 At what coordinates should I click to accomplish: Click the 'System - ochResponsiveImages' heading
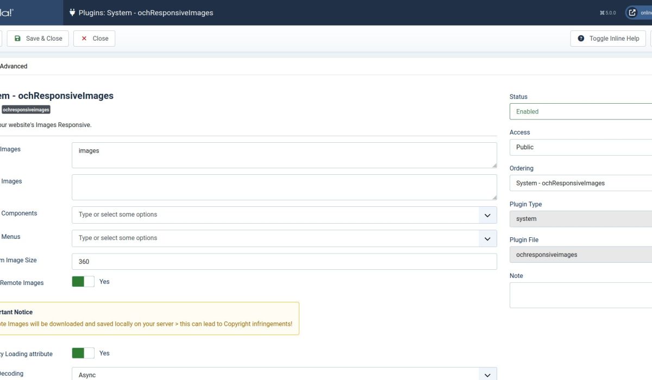(x=57, y=96)
